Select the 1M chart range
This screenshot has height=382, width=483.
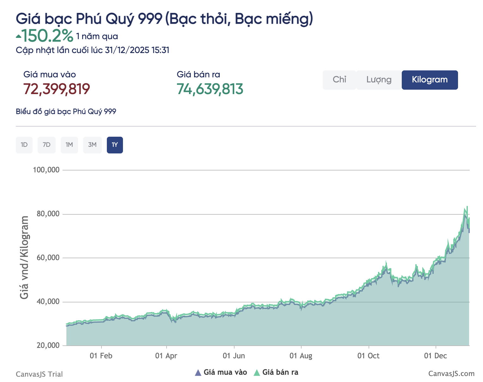click(69, 145)
